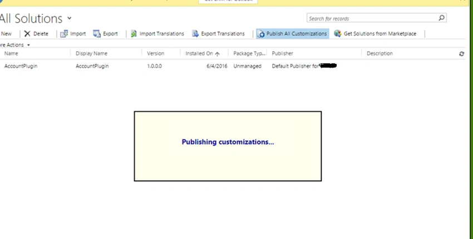Click the Export Translations icon
Image resolution: width=473 pixels, height=239 pixels.
point(195,34)
